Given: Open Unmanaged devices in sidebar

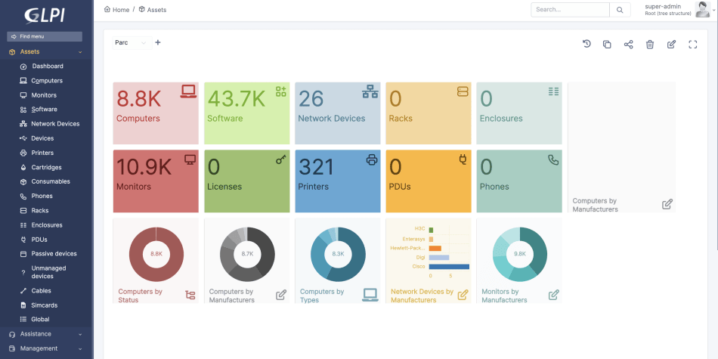Looking at the screenshot, I should (x=48, y=272).
